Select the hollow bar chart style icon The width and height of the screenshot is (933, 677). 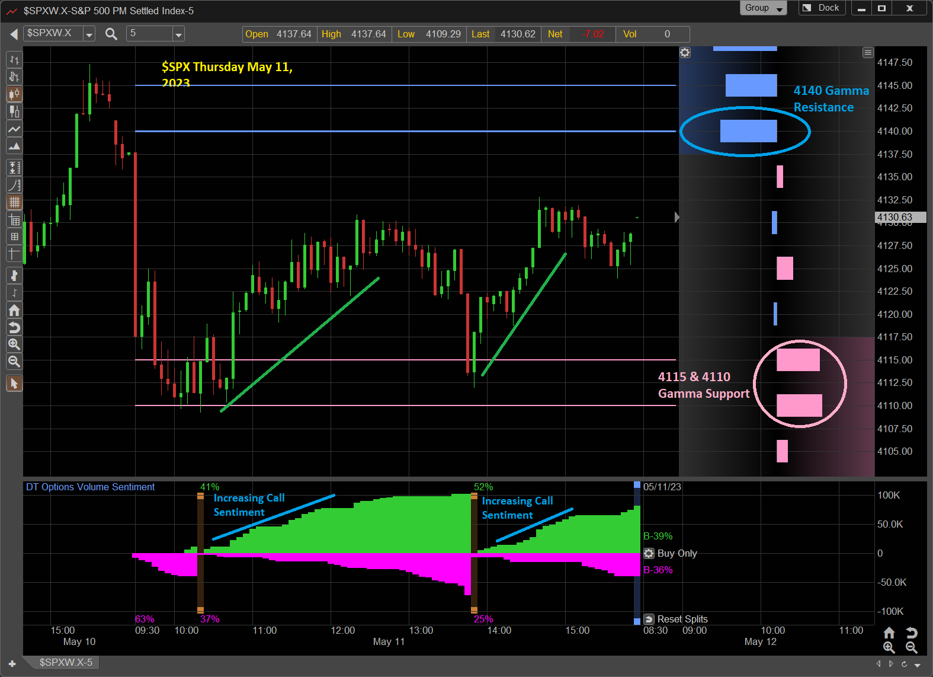[x=14, y=76]
